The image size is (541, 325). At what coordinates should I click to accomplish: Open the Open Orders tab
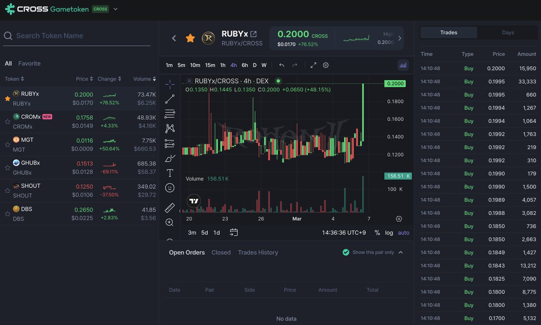click(x=187, y=252)
